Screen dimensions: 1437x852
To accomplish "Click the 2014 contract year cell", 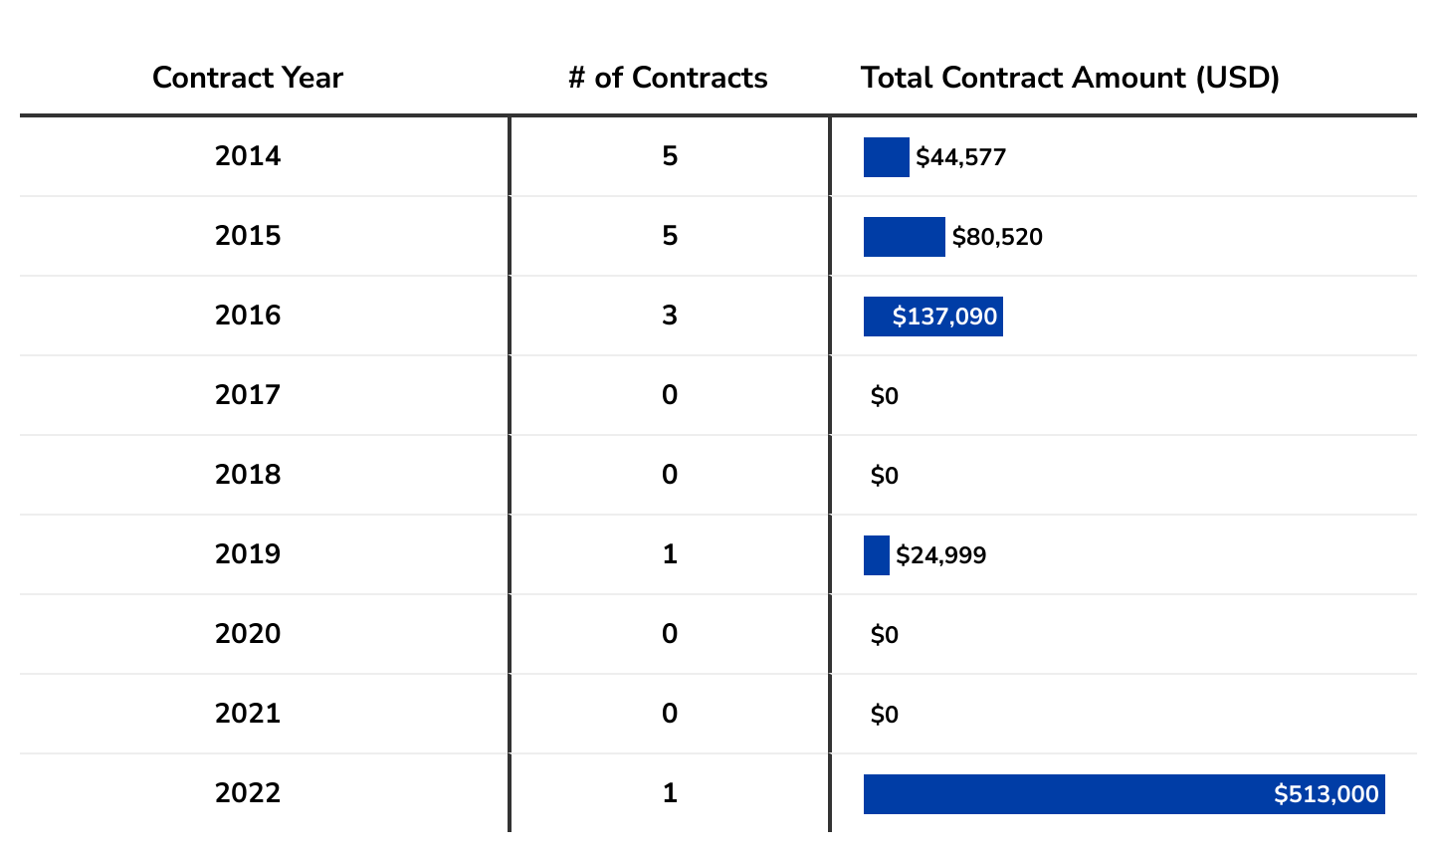I will [248, 156].
